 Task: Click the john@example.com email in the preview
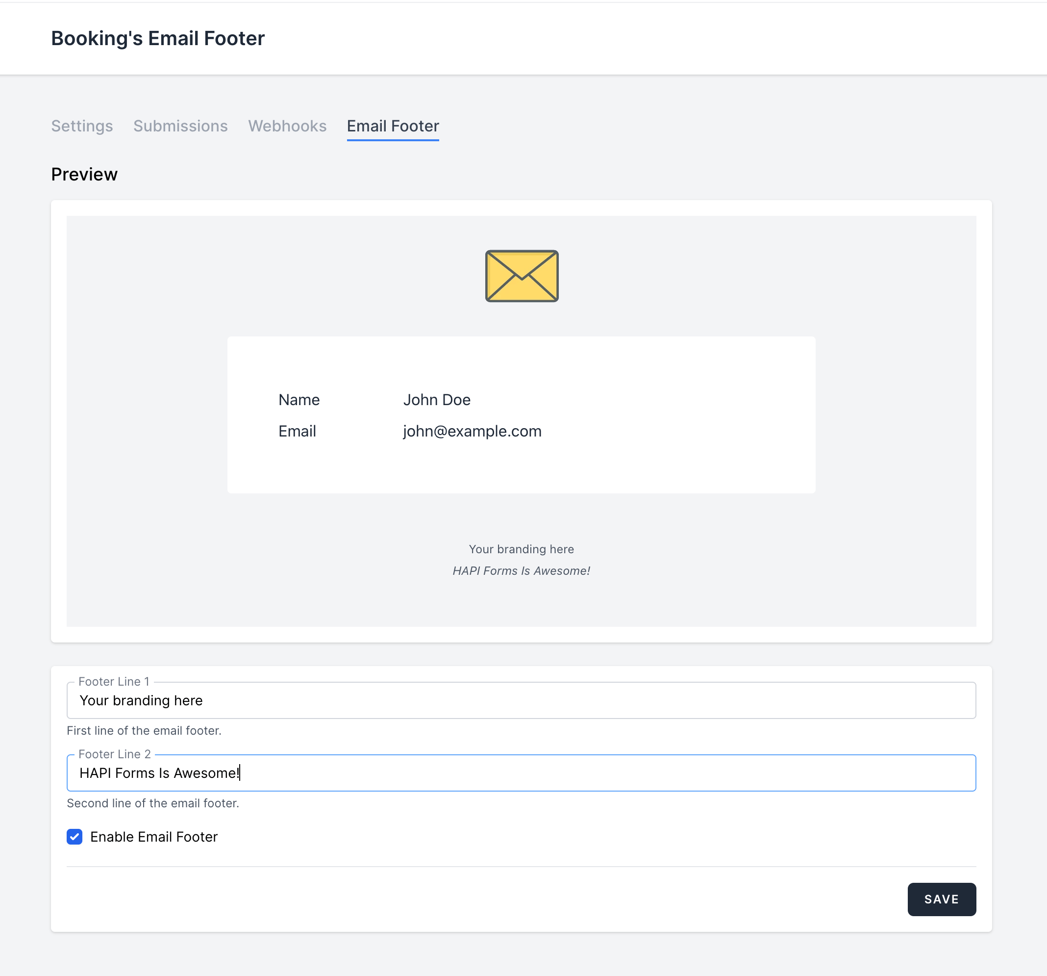coord(472,431)
